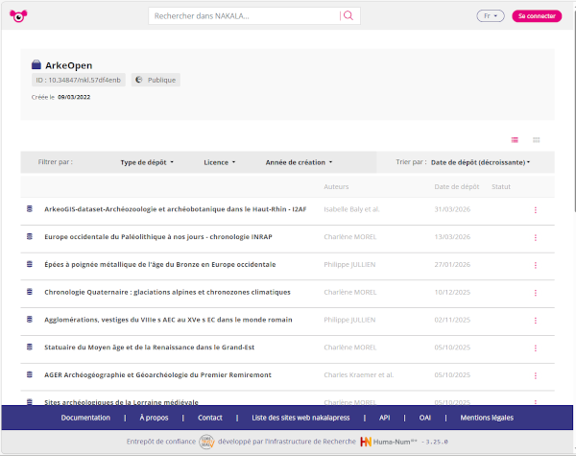
Task: Open À propos footer link
Action: (154, 418)
